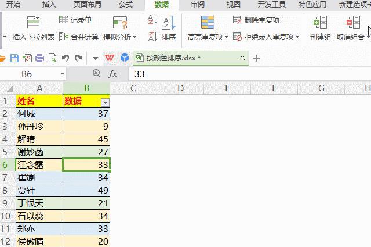Click the formula bar showing 33
This screenshot has height=247, width=371.
[250, 74]
